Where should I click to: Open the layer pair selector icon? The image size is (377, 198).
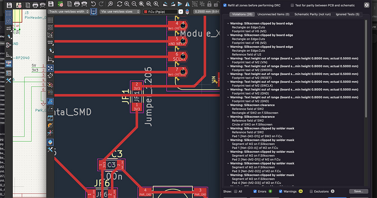[187, 12]
